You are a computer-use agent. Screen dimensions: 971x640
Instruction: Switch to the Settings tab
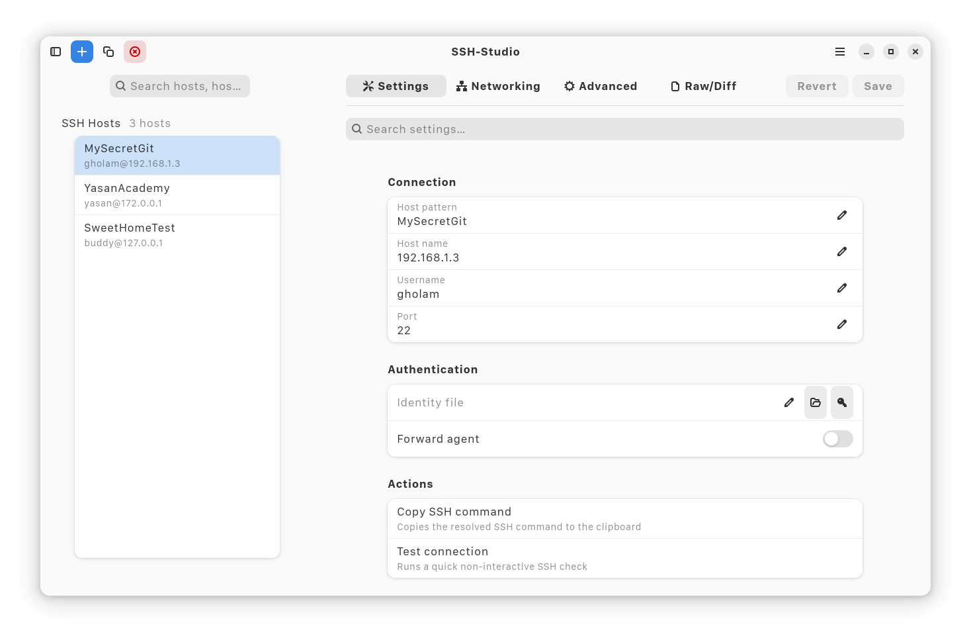click(396, 86)
